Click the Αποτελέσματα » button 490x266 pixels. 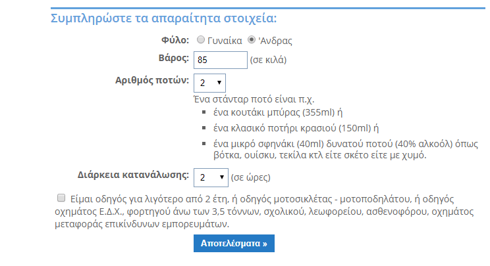point(234,243)
